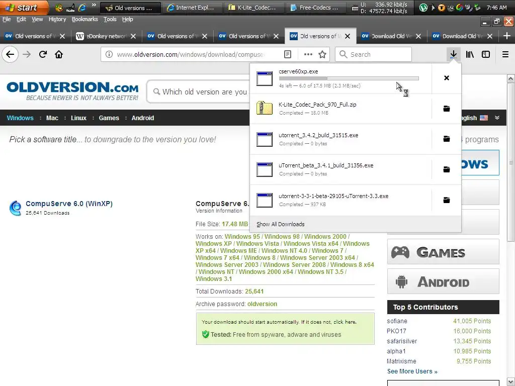The width and height of the screenshot is (515, 386).
Task: Open the History menu
Action: [x=57, y=20]
